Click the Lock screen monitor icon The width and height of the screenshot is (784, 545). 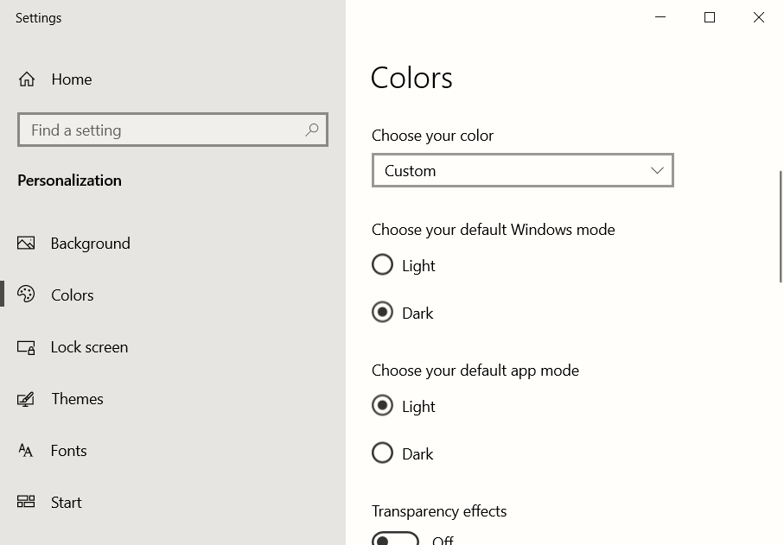pyautogui.click(x=26, y=347)
